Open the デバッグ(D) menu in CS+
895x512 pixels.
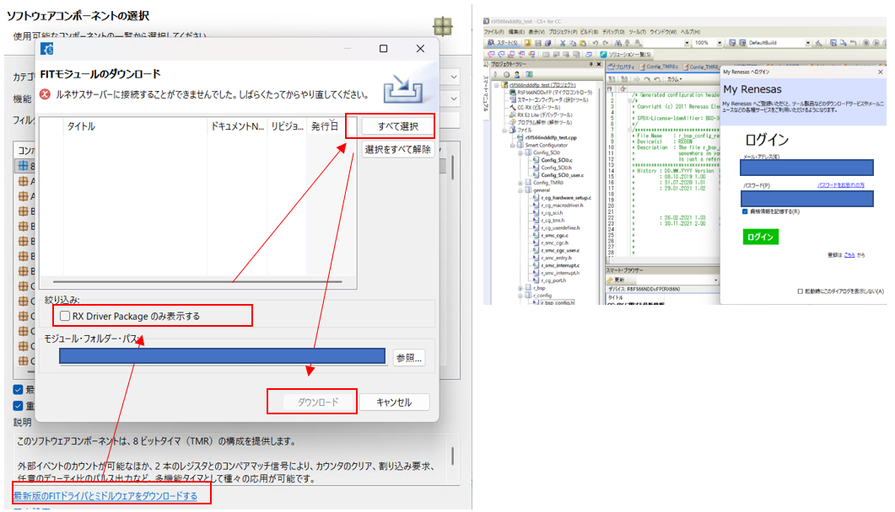(x=613, y=32)
